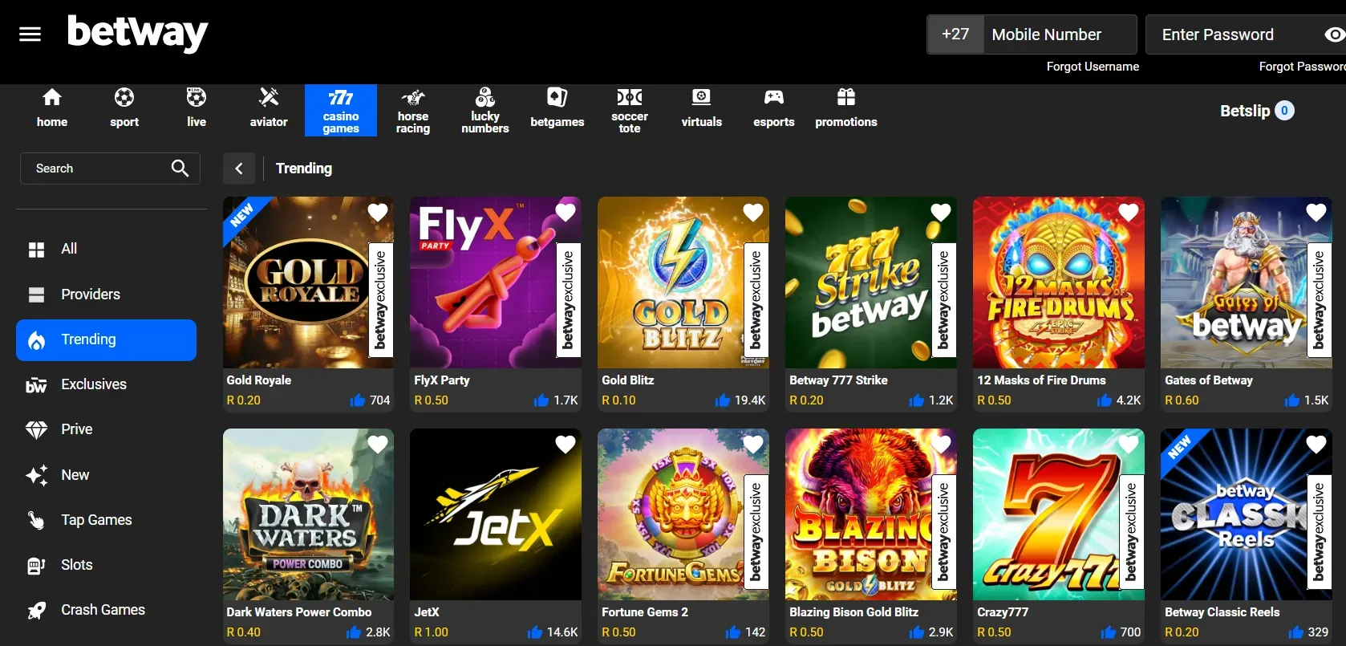Select All games in sidebar
The image size is (1346, 646).
pos(106,249)
